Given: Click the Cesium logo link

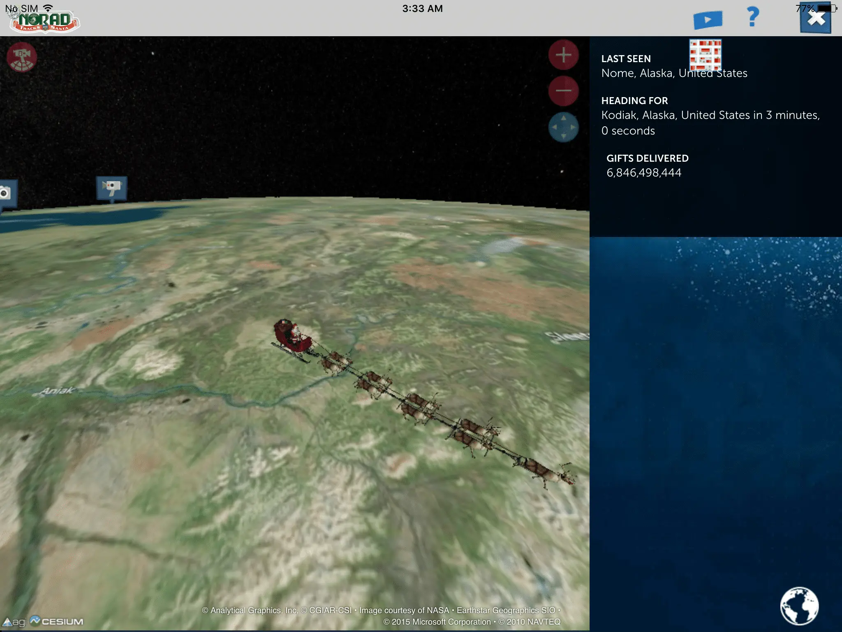Looking at the screenshot, I should 57,621.
